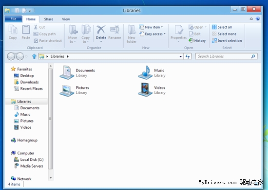This screenshot has width=268, height=190.
Task: Open the New item dropdown
Action: pyautogui.click(x=151, y=27)
